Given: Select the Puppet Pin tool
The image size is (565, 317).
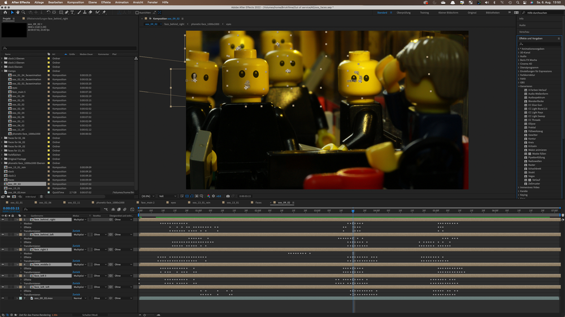Looking at the screenshot, I should click(x=104, y=12).
